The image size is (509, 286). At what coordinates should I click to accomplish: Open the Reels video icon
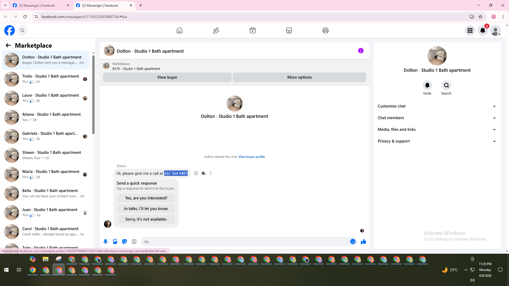point(253,30)
